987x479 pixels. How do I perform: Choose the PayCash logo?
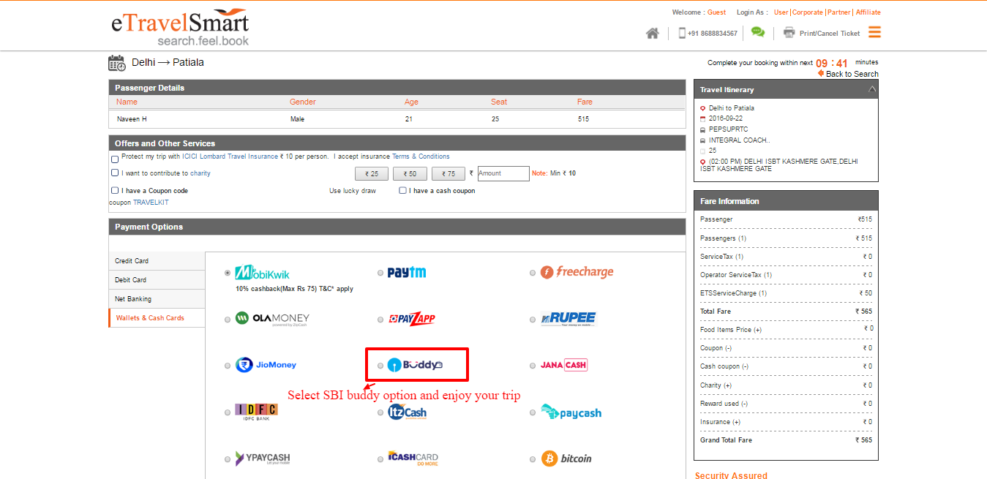coord(571,412)
